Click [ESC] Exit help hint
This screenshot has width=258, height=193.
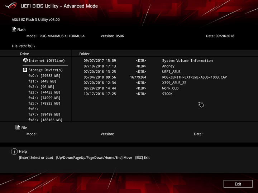pos(142,158)
